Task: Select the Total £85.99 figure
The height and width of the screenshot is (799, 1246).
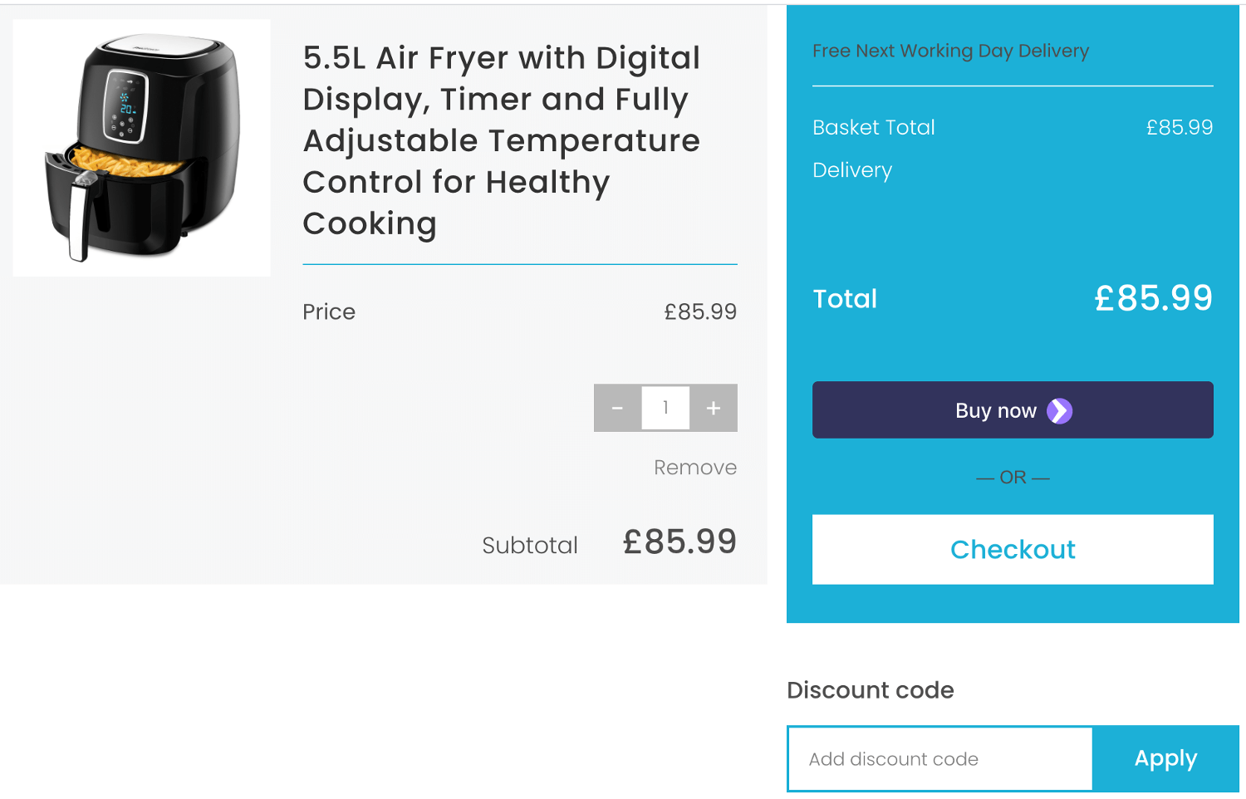Action: 1153,297
